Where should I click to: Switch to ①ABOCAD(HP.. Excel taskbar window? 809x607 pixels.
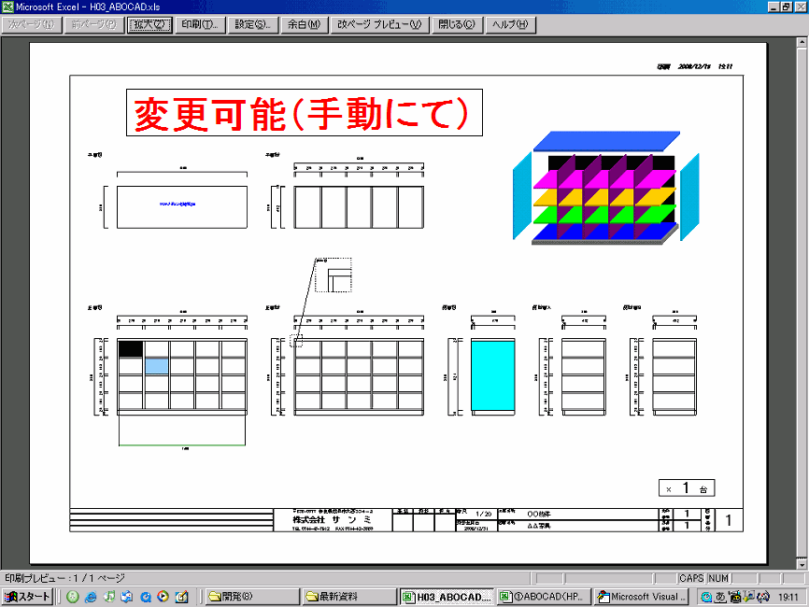(544, 597)
